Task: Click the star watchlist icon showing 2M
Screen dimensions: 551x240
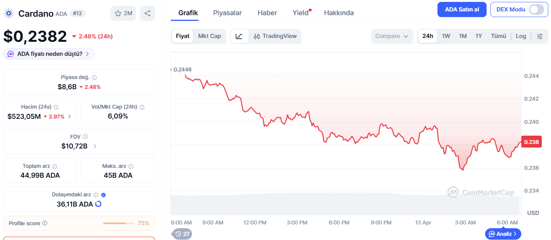Action: click(123, 13)
